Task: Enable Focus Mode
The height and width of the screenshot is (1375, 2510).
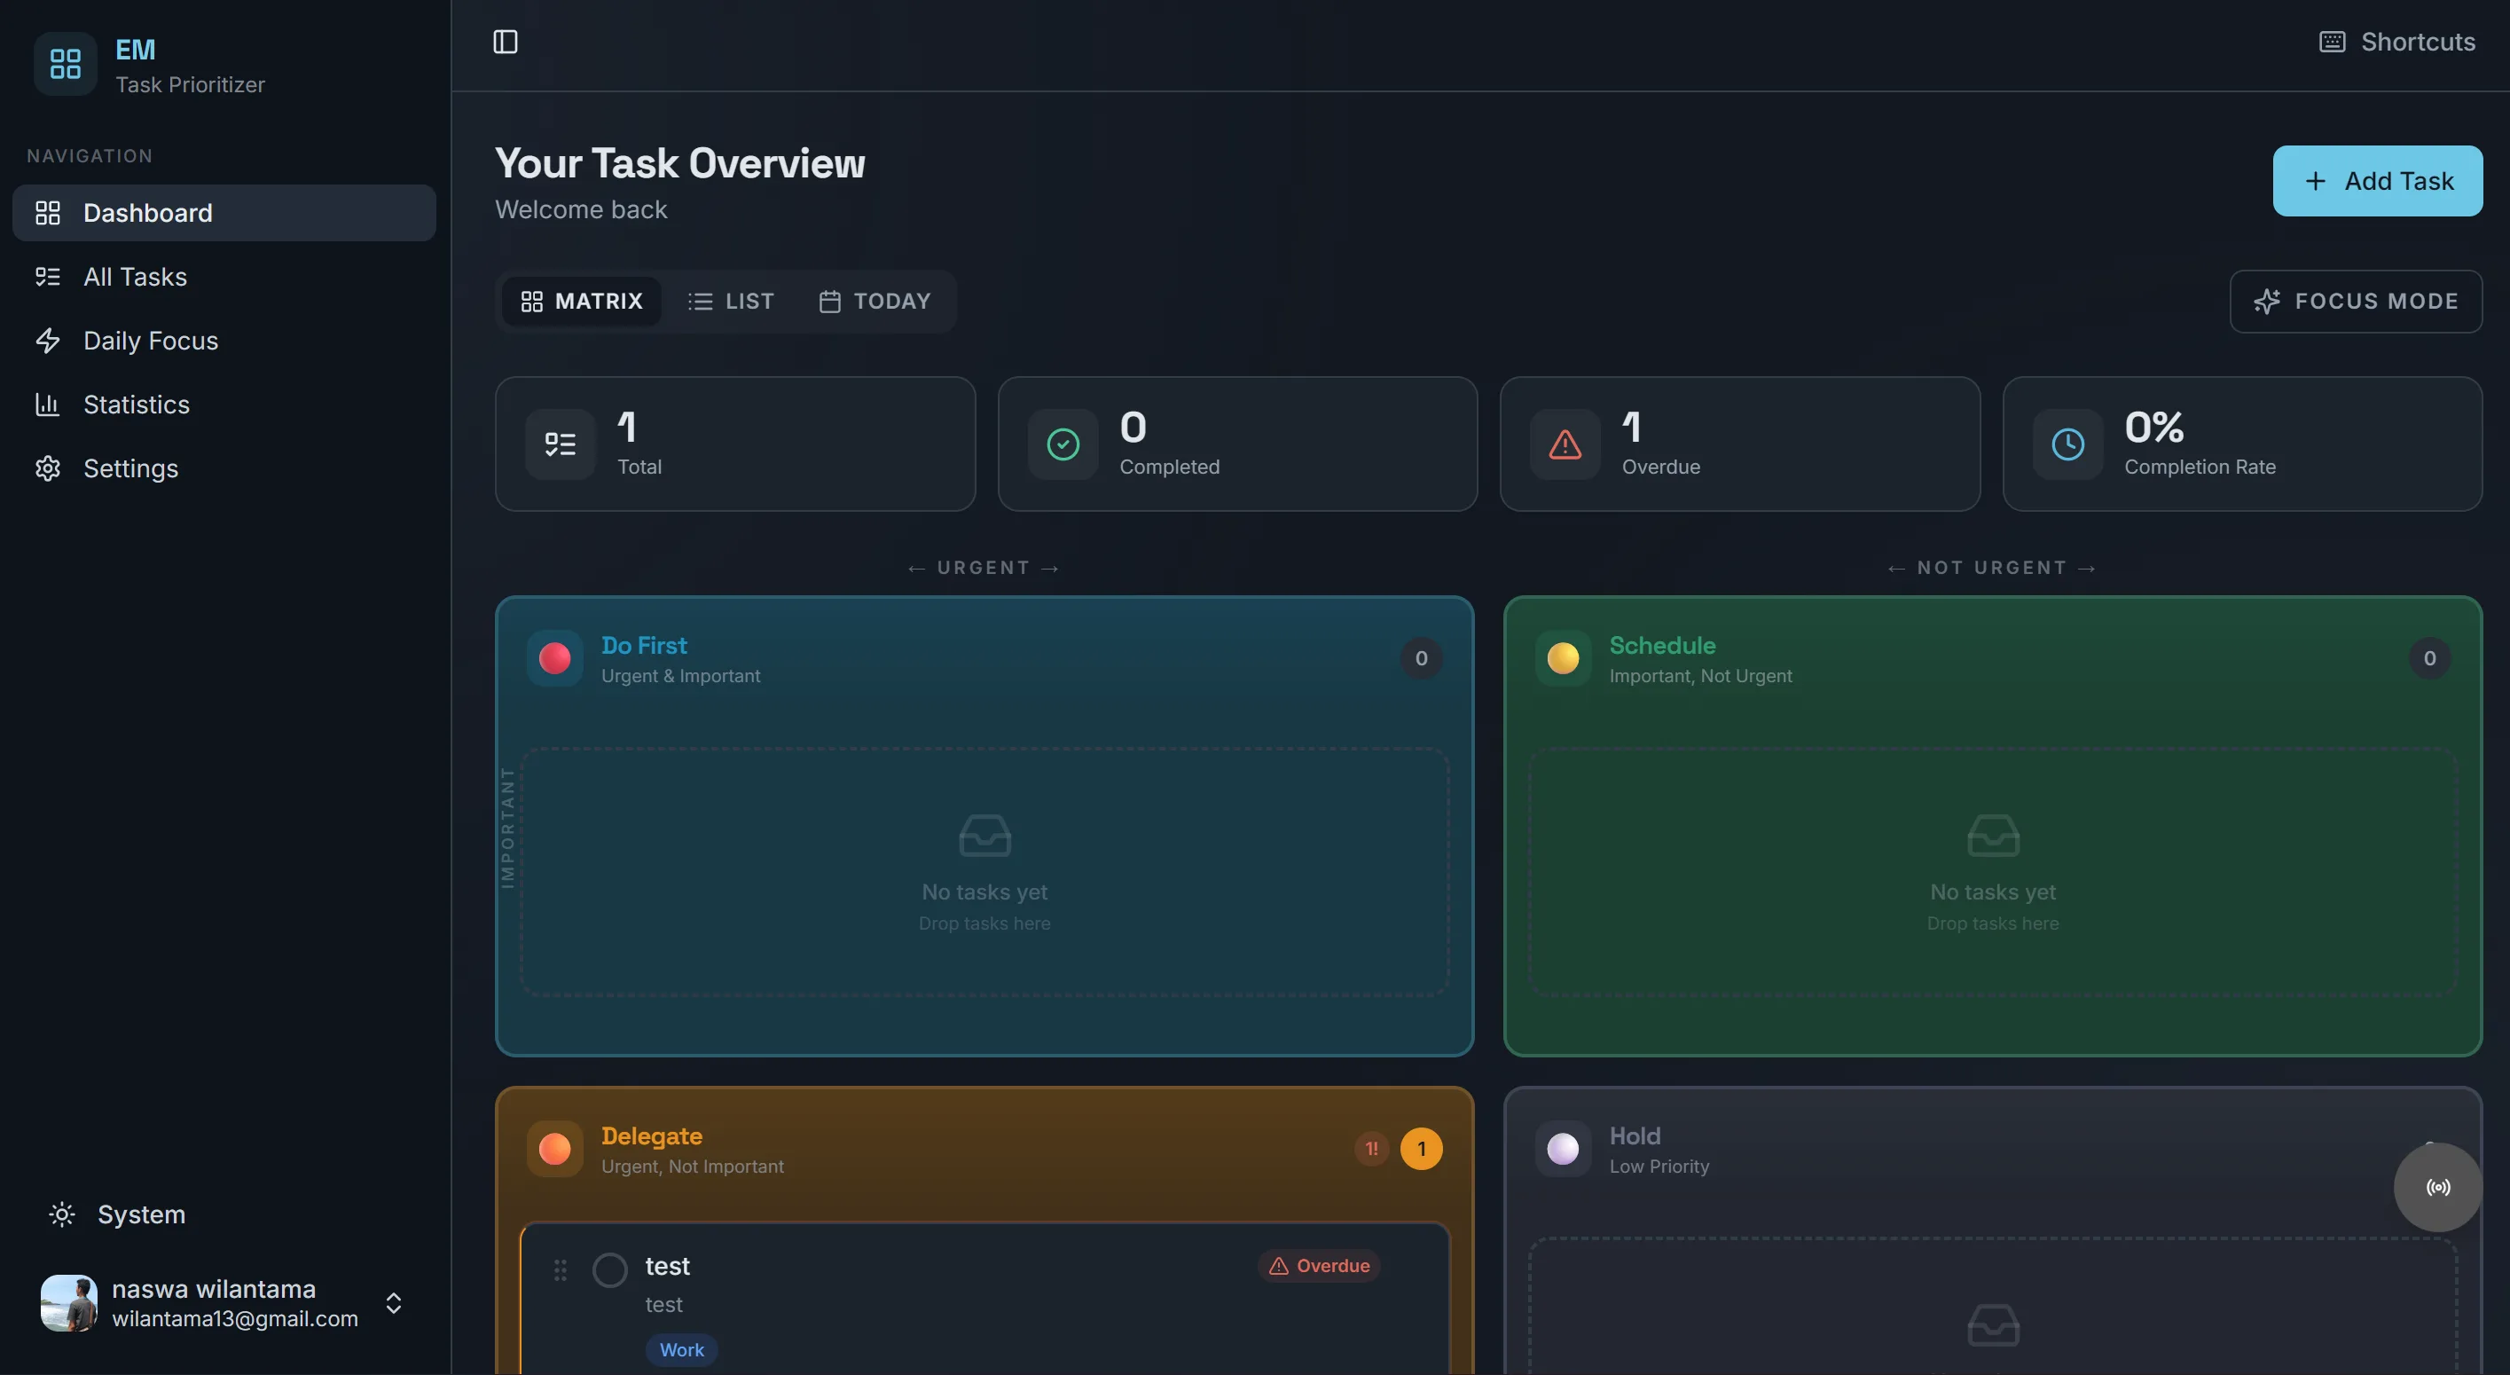Action: point(2355,301)
